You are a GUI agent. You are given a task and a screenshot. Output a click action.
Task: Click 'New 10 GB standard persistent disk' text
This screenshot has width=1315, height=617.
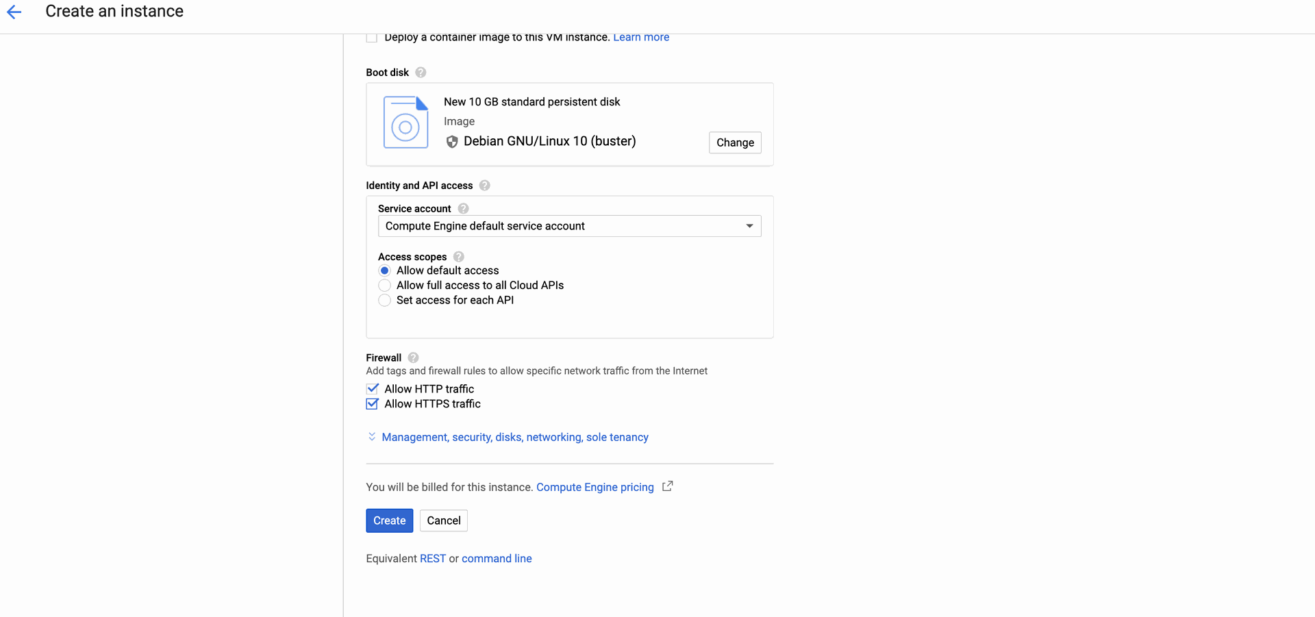coord(532,102)
